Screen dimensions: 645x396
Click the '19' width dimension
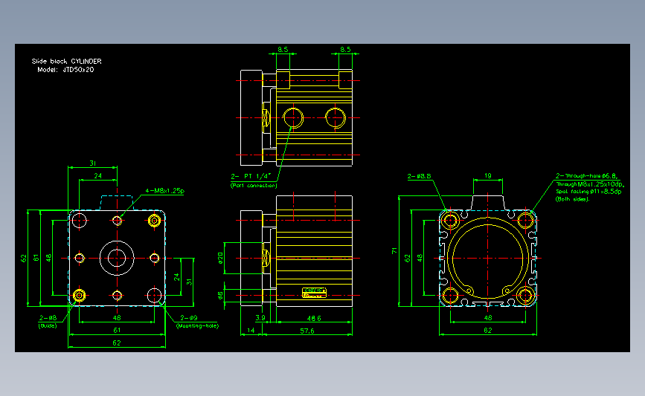click(x=487, y=176)
